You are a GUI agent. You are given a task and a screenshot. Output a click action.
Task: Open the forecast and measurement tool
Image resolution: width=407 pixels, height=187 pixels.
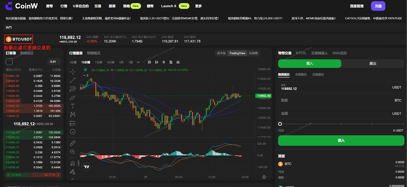tap(73, 123)
